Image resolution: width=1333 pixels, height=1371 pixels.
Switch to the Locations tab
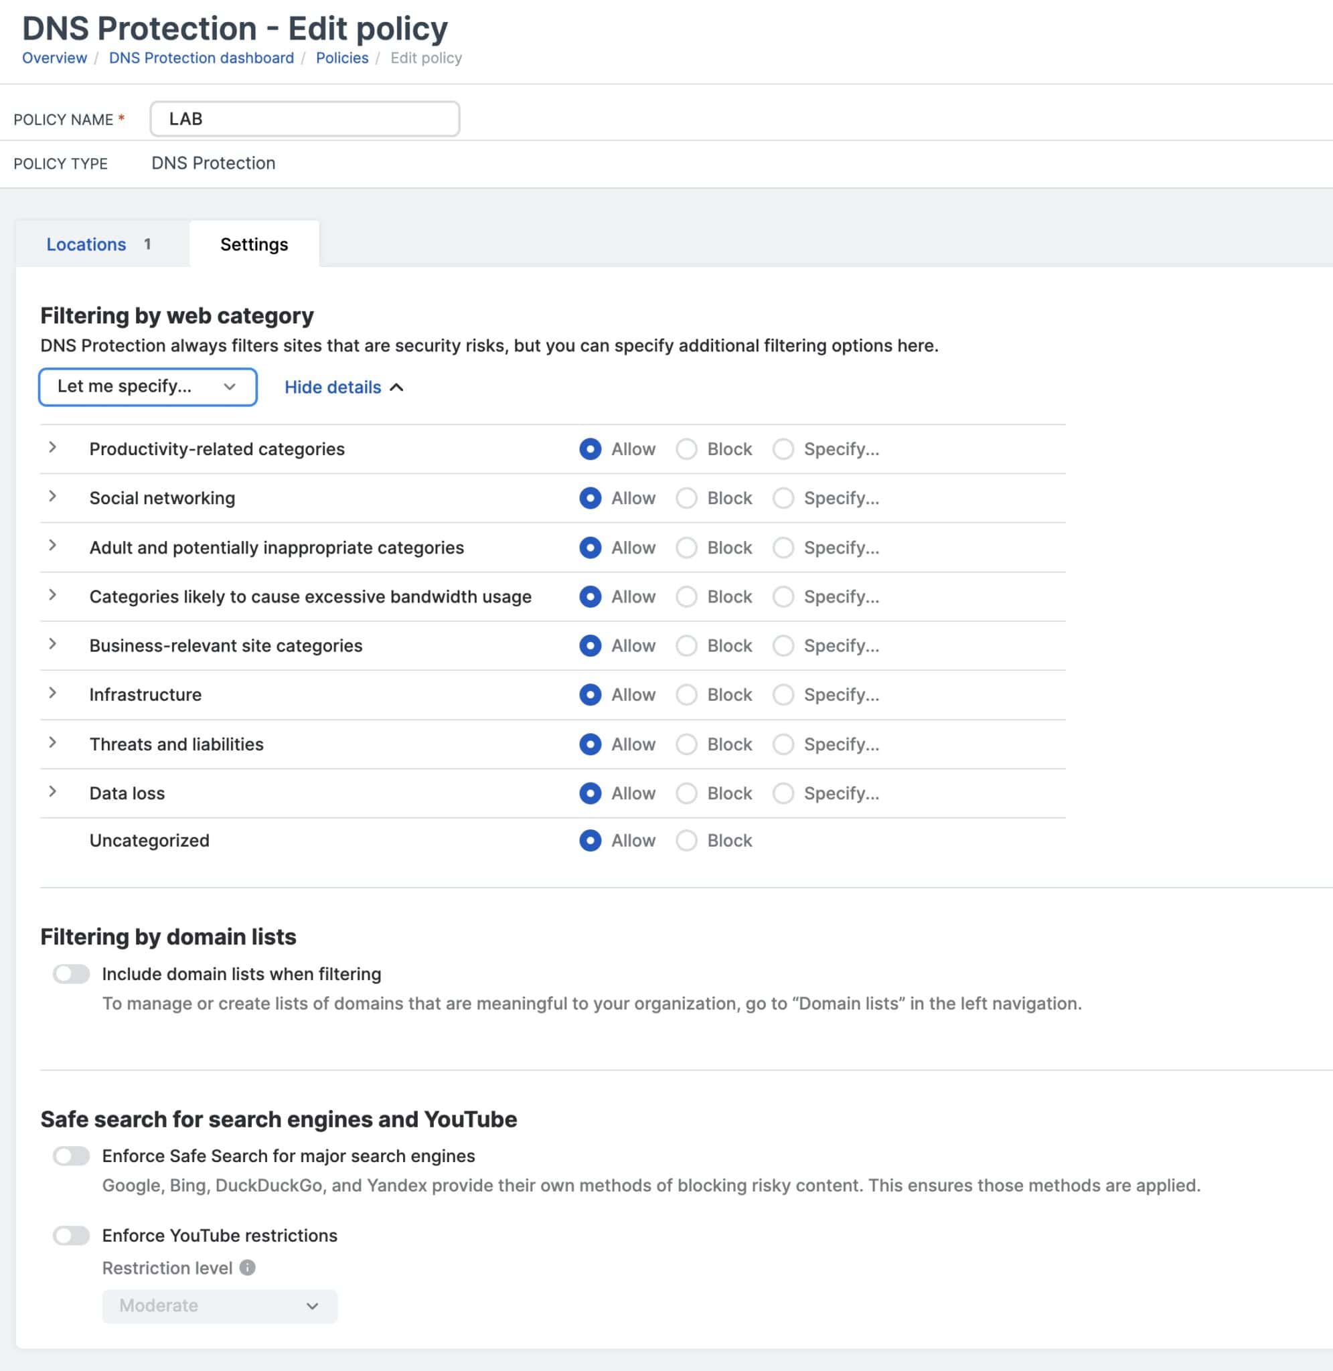click(x=86, y=244)
